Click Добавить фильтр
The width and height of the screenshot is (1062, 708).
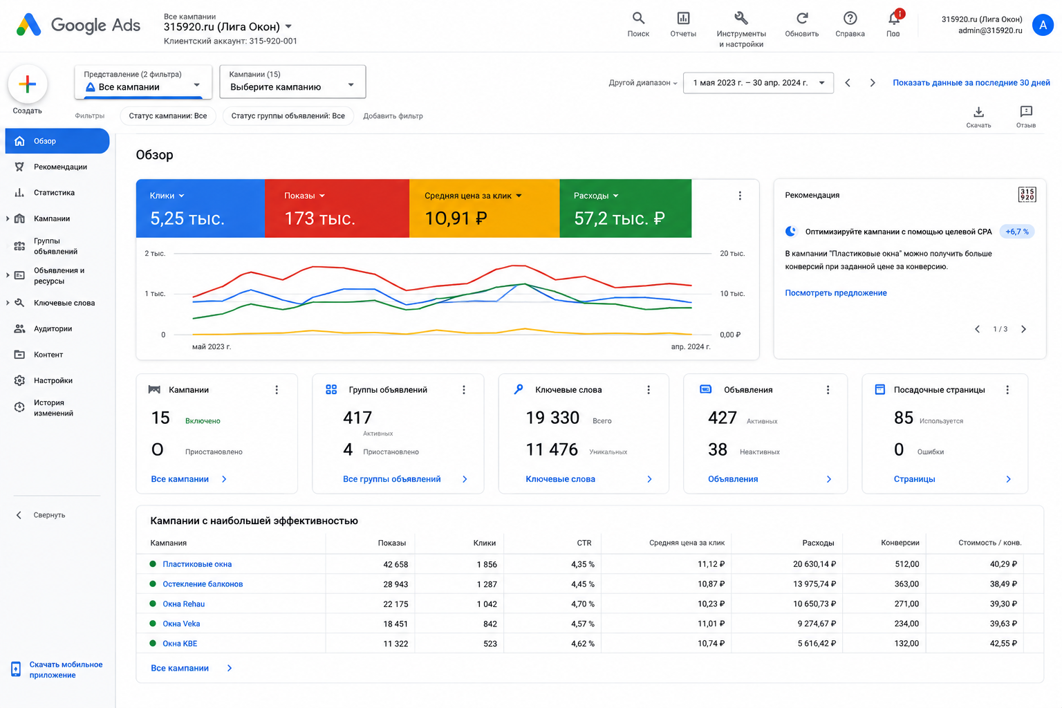coord(393,116)
